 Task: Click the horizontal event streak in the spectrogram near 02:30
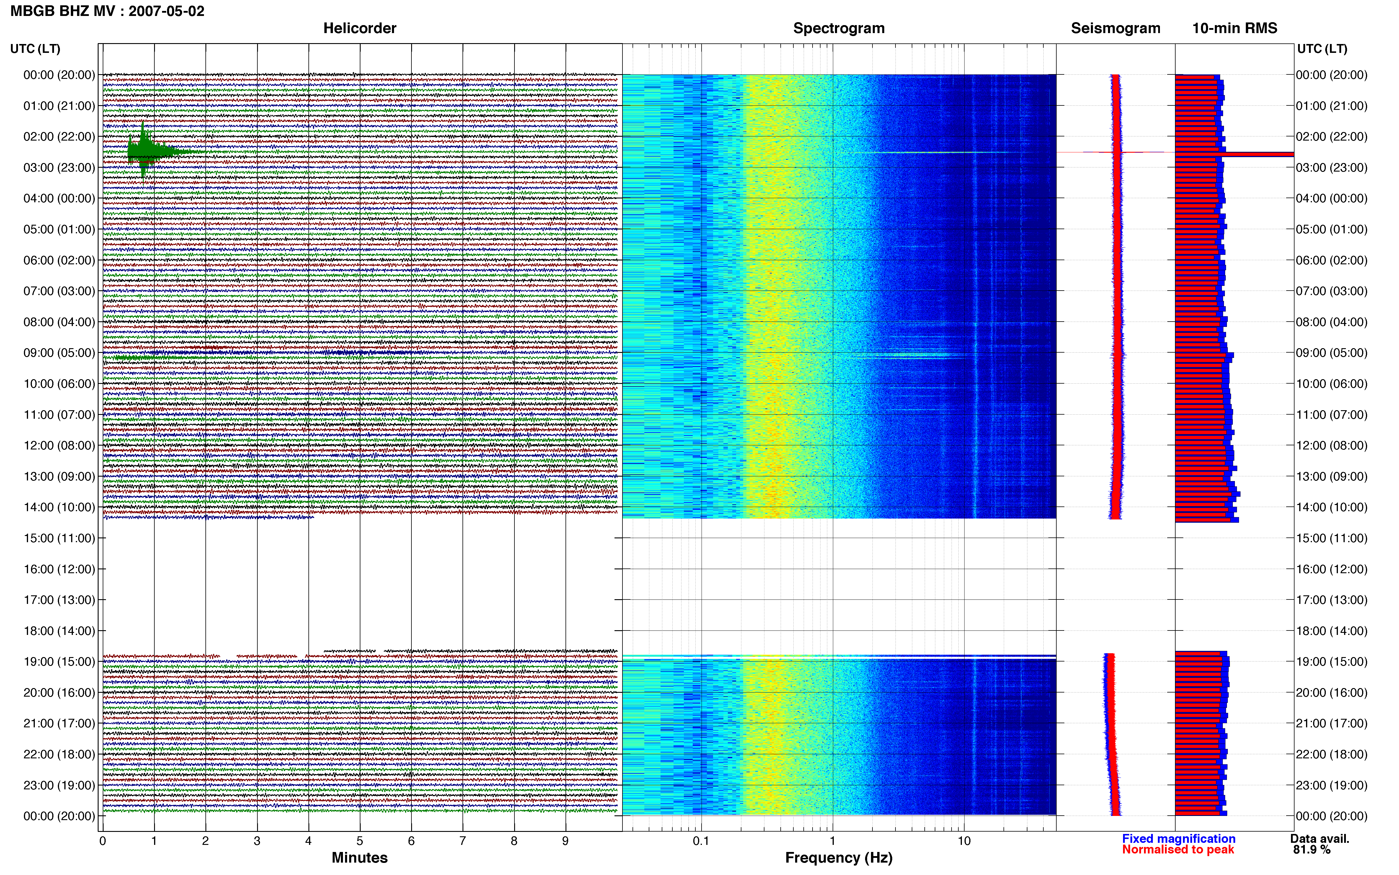(x=949, y=152)
